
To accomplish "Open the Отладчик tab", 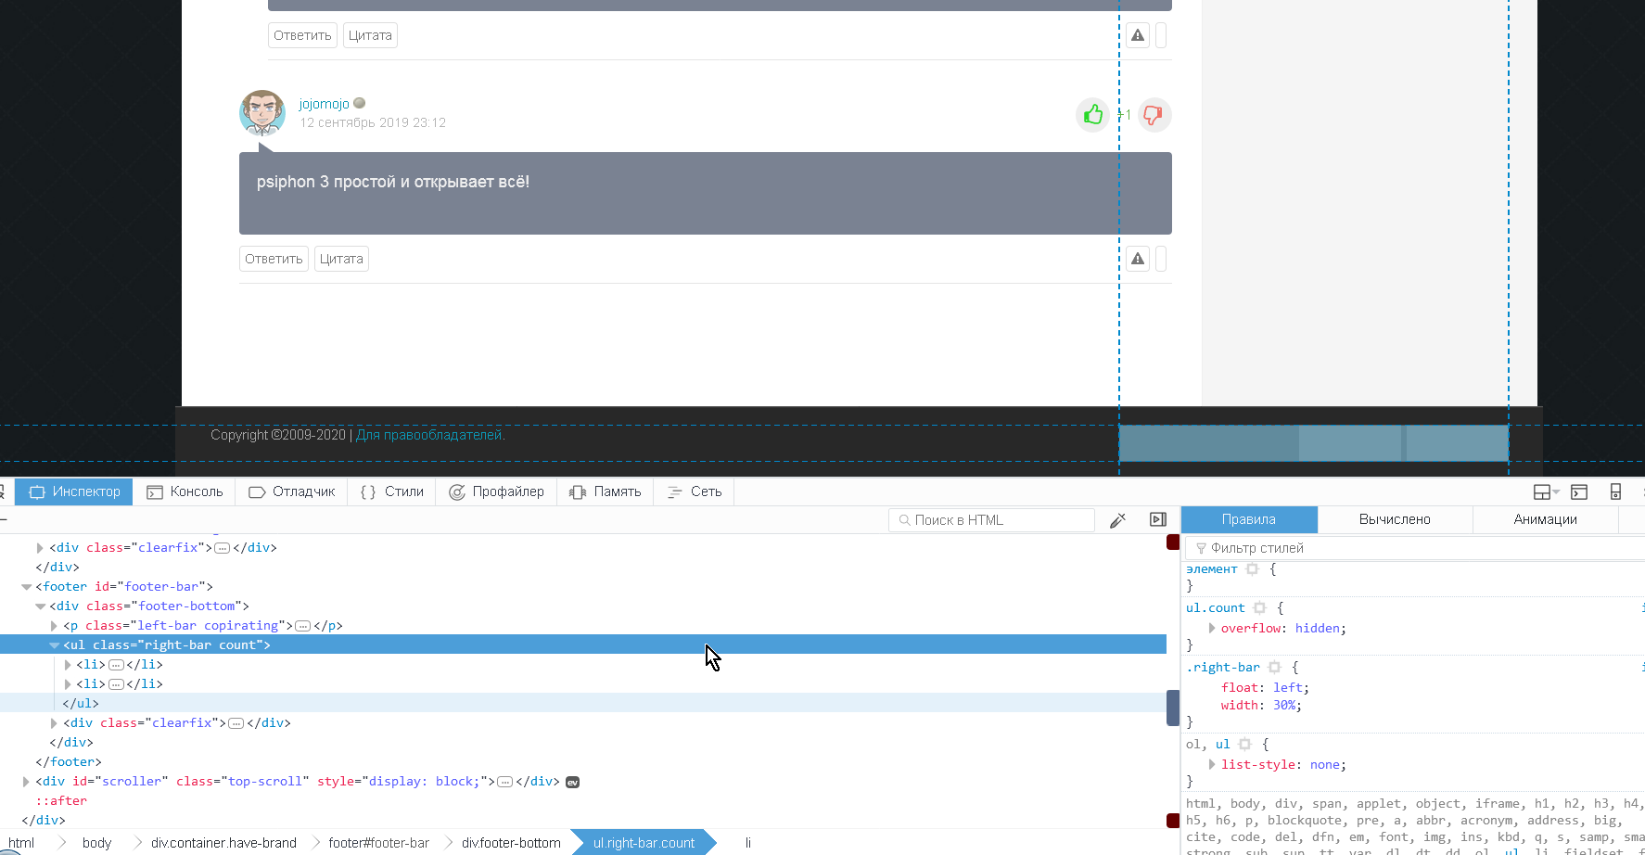I will pos(291,491).
